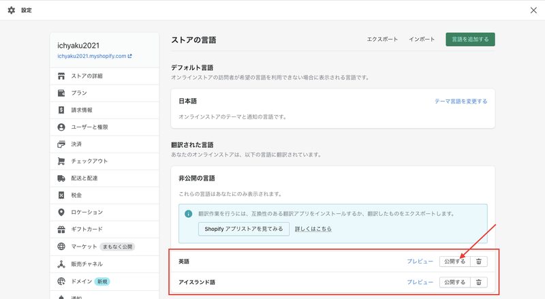The height and width of the screenshot is (299, 545).
Task: Click the domain globe icon beside ドメイン
Action: [61, 281]
